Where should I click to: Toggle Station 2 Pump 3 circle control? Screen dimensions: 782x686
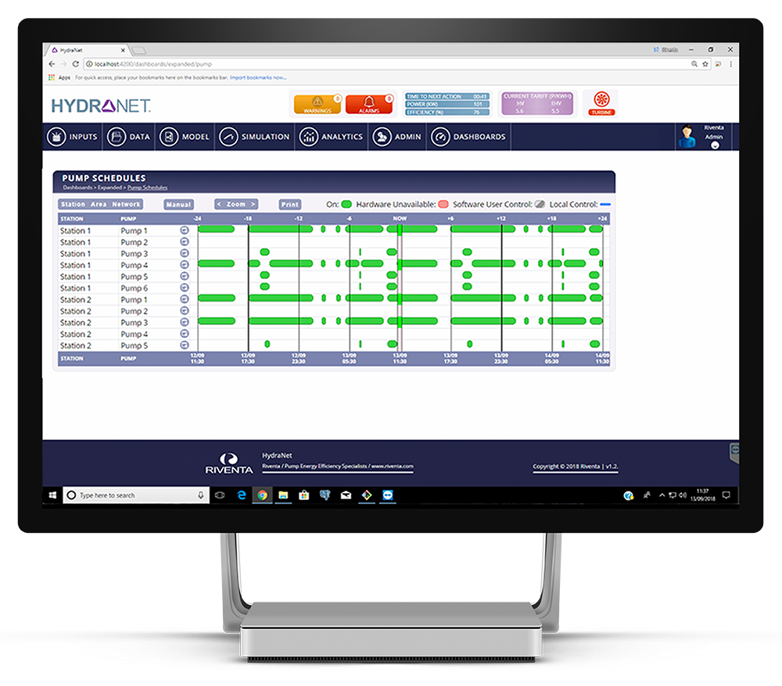(x=185, y=322)
